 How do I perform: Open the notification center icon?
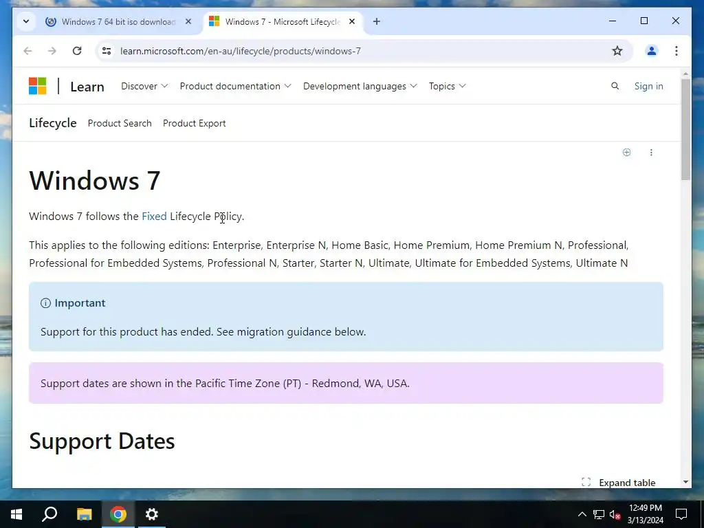(x=681, y=514)
